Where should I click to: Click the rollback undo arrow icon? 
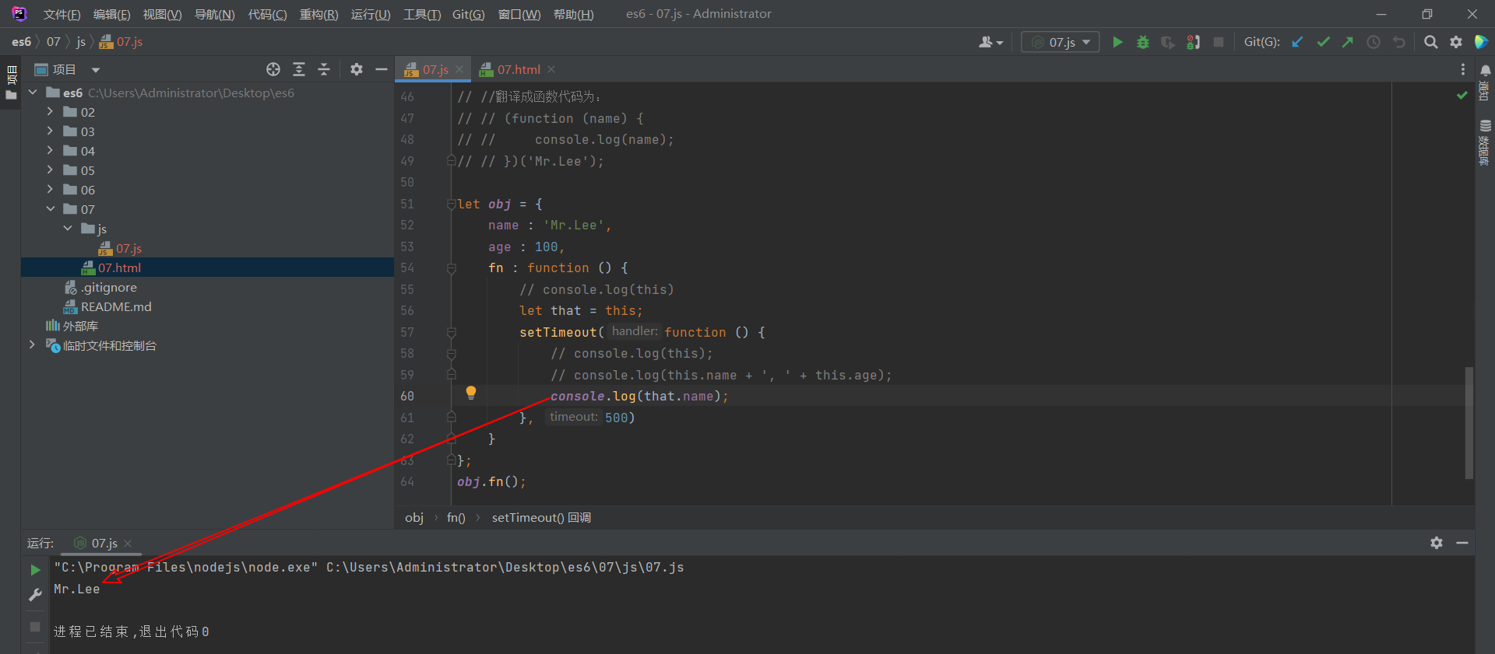pos(1399,42)
